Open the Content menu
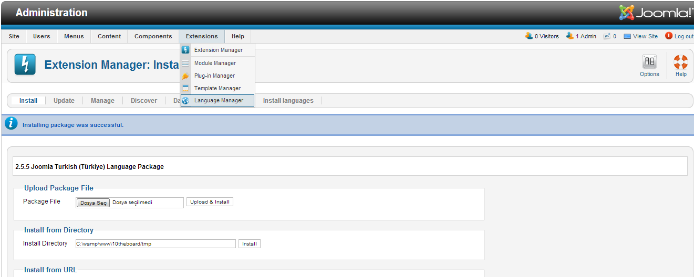The width and height of the screenshot is (694, 277). point(109,36)
